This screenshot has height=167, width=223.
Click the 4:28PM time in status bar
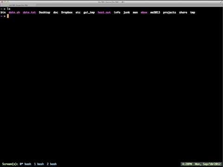pyautogui.click(x=187, y=164)
